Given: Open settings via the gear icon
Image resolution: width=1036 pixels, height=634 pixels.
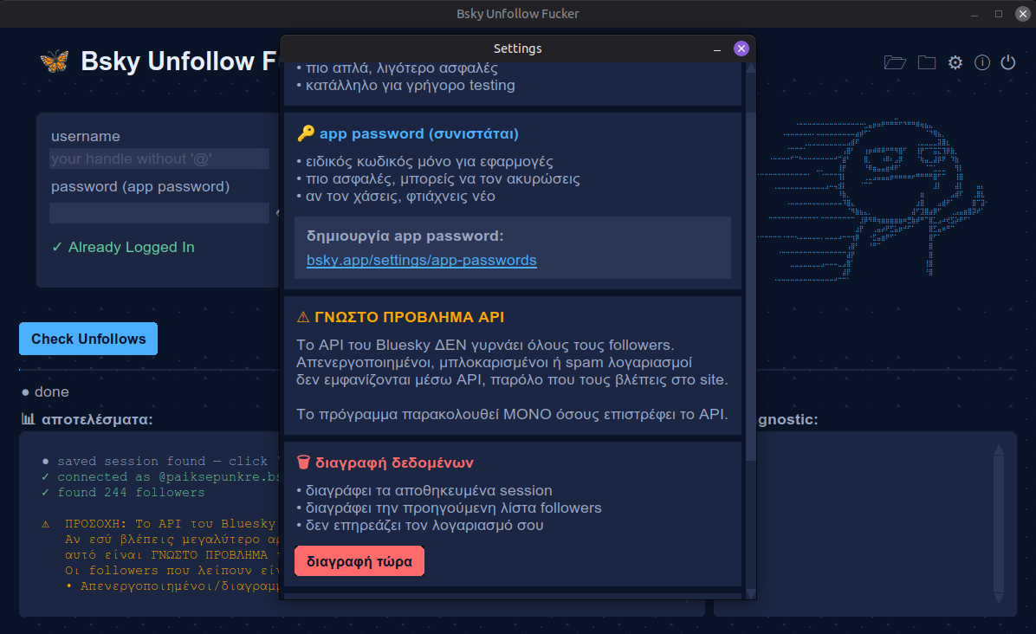Looking at the screenshot, I should coord(955,62).
